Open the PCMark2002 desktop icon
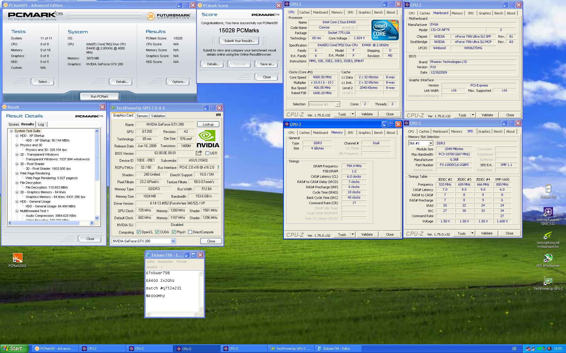The width and height of the screenshot is (566, 353). pyautogui.click(x=17, y=260)
